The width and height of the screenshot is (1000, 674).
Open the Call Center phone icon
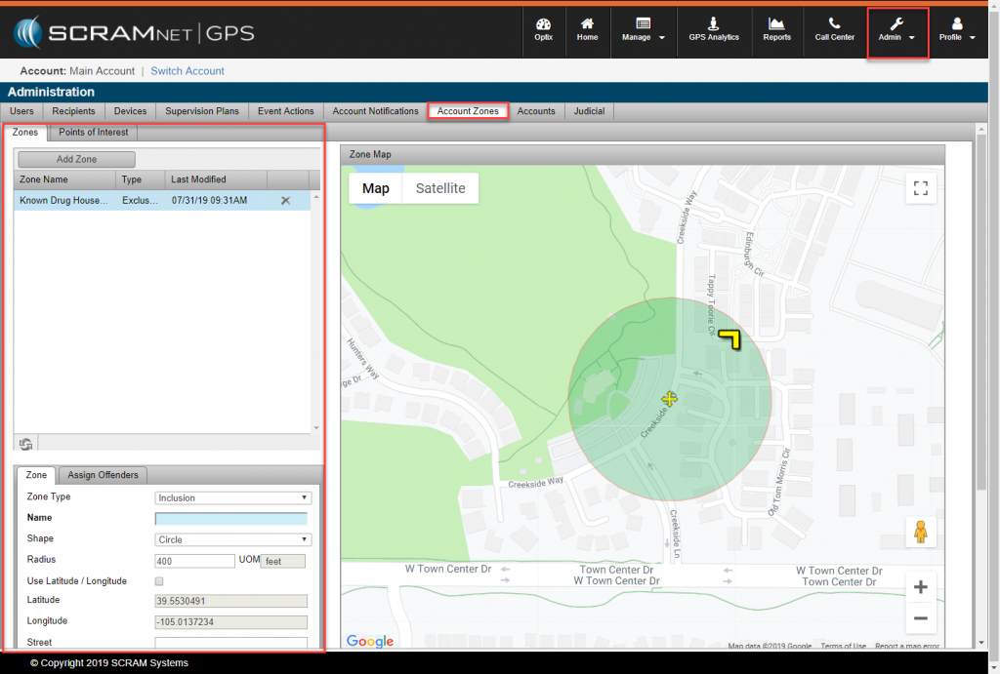coord(834,29)
